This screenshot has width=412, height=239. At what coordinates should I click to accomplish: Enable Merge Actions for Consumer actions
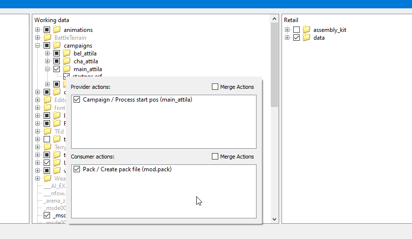tap(215, 157)
